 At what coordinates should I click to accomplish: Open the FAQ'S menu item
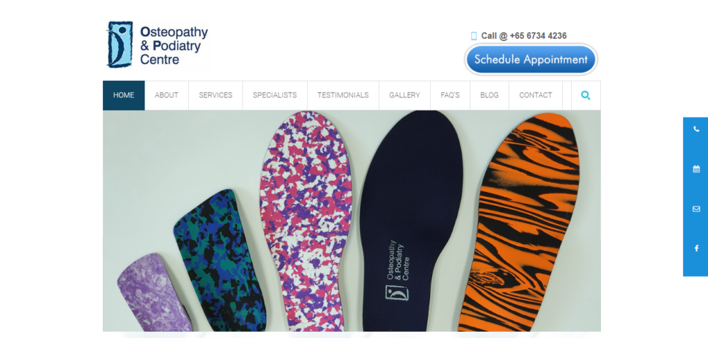pos(450,95)
